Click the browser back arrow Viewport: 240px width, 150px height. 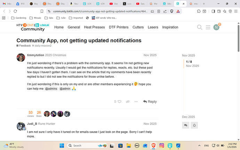pos(4,11)
